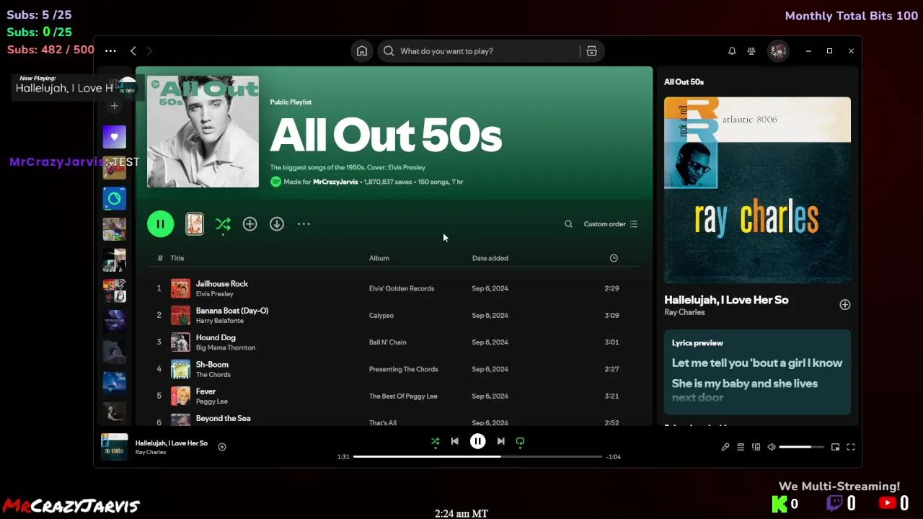Click the Home icon

tap(362, 51)
